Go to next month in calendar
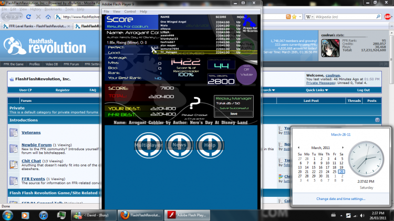 pyautogui.click(x=343, y=148)
